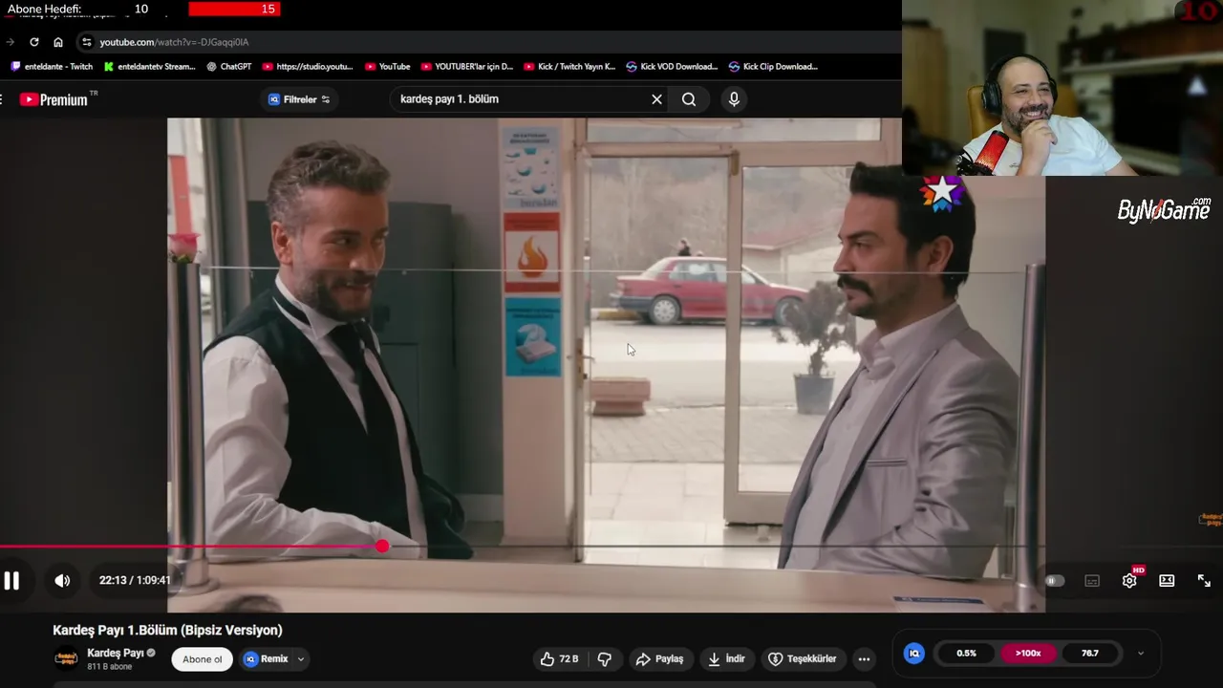Download the video with İndir
Image resolution: width=1223 pixels, height=688 pixels.
[726, 658]
